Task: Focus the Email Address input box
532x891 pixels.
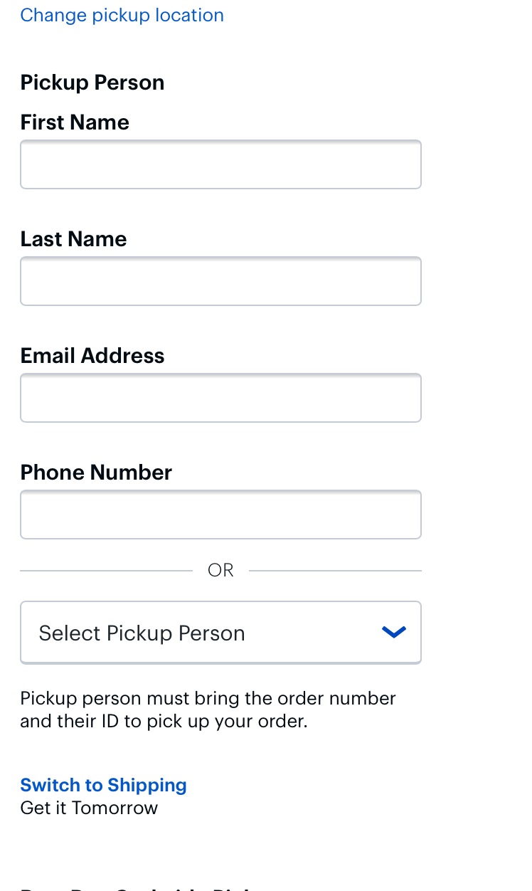Action: point(220,398)
